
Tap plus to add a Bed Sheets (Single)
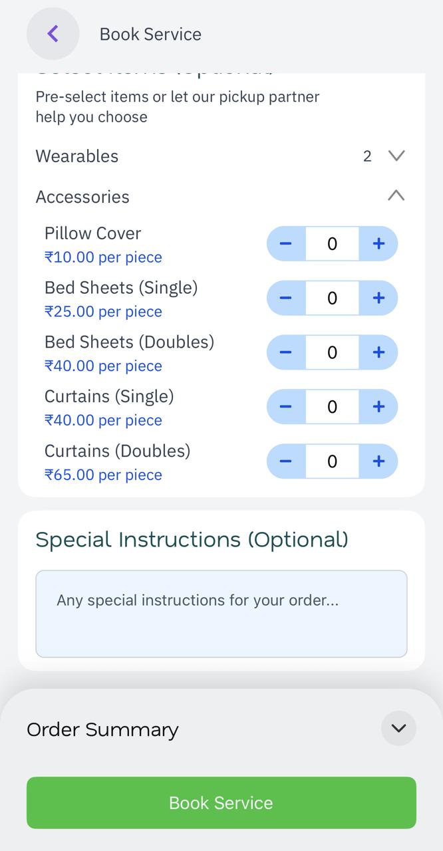[x=378, y=298]
